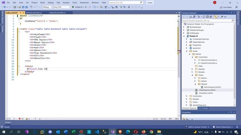Click Start Without Debugging outline arrow

click(x=86, y=7)
